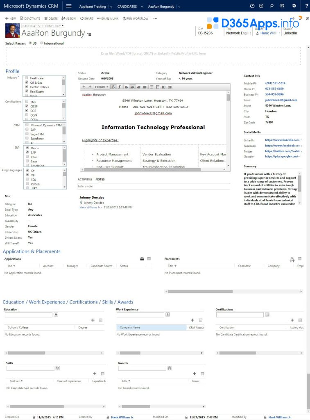Click RUN WORKFLOW in the command bar

coord(135,18)
